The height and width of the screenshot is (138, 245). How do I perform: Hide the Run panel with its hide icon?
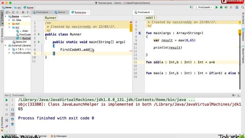(x=238, y=95)
